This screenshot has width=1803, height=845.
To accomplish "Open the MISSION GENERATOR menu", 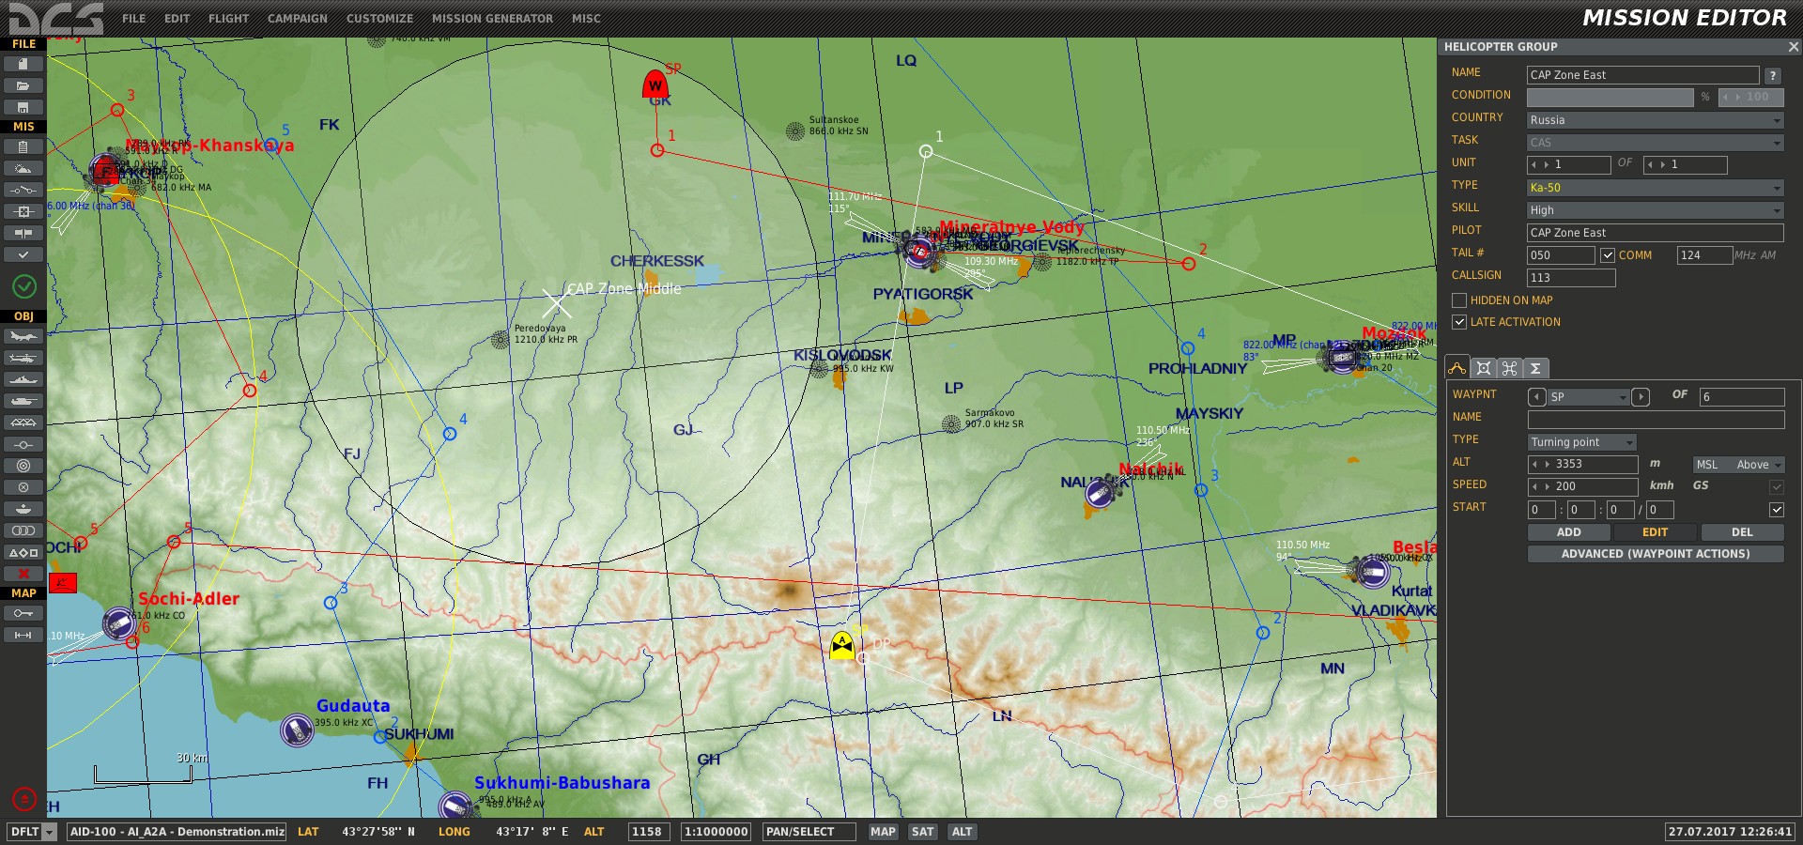I will (492, 19).
